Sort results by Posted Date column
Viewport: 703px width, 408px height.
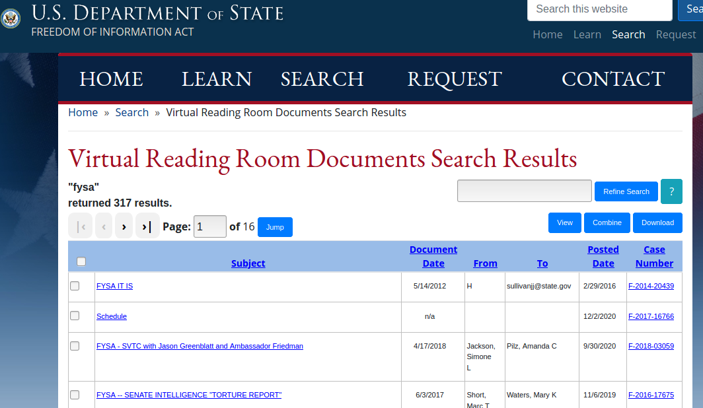pos(603,256)
